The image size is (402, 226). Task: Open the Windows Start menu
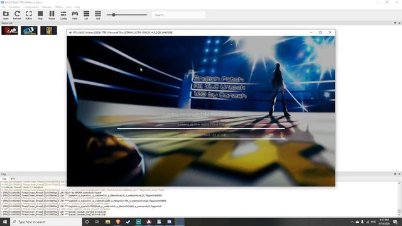(x=5, y=222)
